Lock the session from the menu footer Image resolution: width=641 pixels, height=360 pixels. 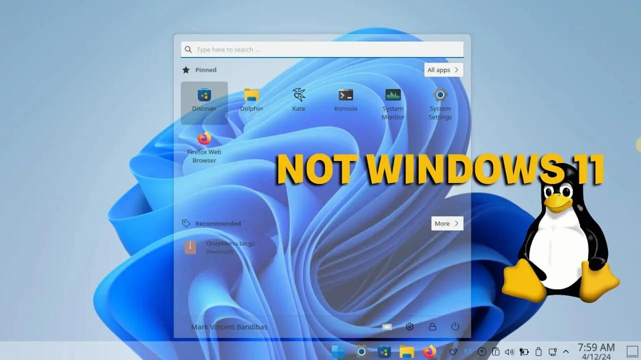click(432, 326)
